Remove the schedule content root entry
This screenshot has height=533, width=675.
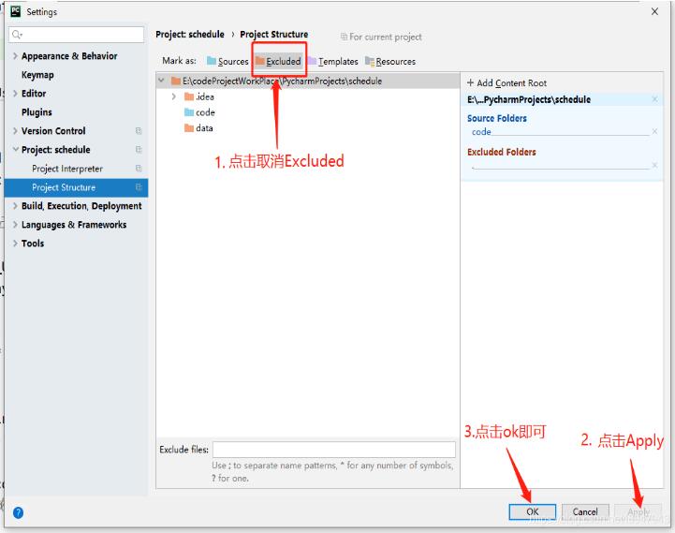(x=654, y=99)
